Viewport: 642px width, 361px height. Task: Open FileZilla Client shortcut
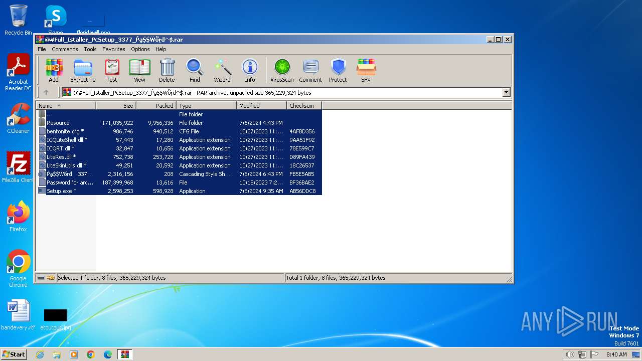pos(18,167)
